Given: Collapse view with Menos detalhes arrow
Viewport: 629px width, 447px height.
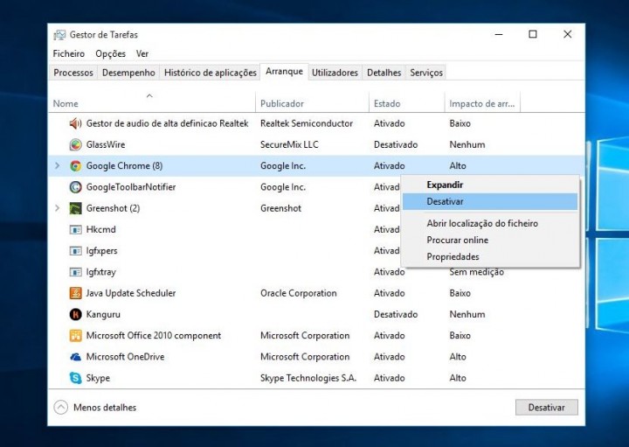Looking at the screenshot, I should click(61, 408).
